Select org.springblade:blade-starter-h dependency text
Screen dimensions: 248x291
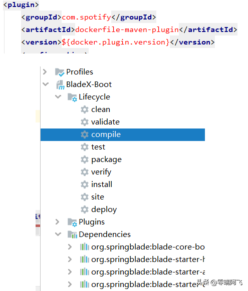click(148, 259)
